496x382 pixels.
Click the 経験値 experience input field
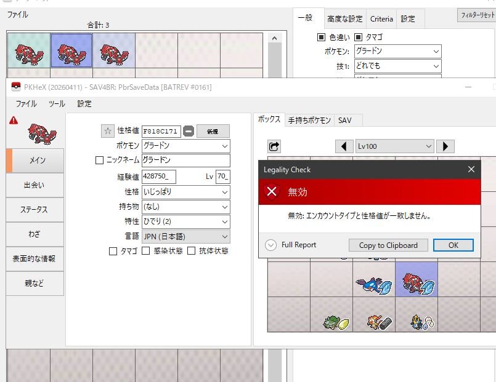[159, 177]
